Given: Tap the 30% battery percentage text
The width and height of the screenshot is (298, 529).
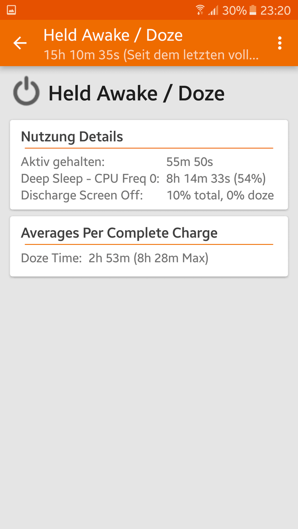Looking at the screenshot, I should 235,10.
